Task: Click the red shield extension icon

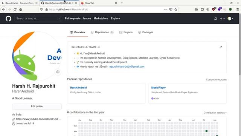Action: (214, 9)
